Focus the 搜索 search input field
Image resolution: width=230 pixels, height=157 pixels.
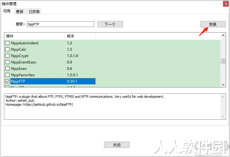tap(60, 24)
